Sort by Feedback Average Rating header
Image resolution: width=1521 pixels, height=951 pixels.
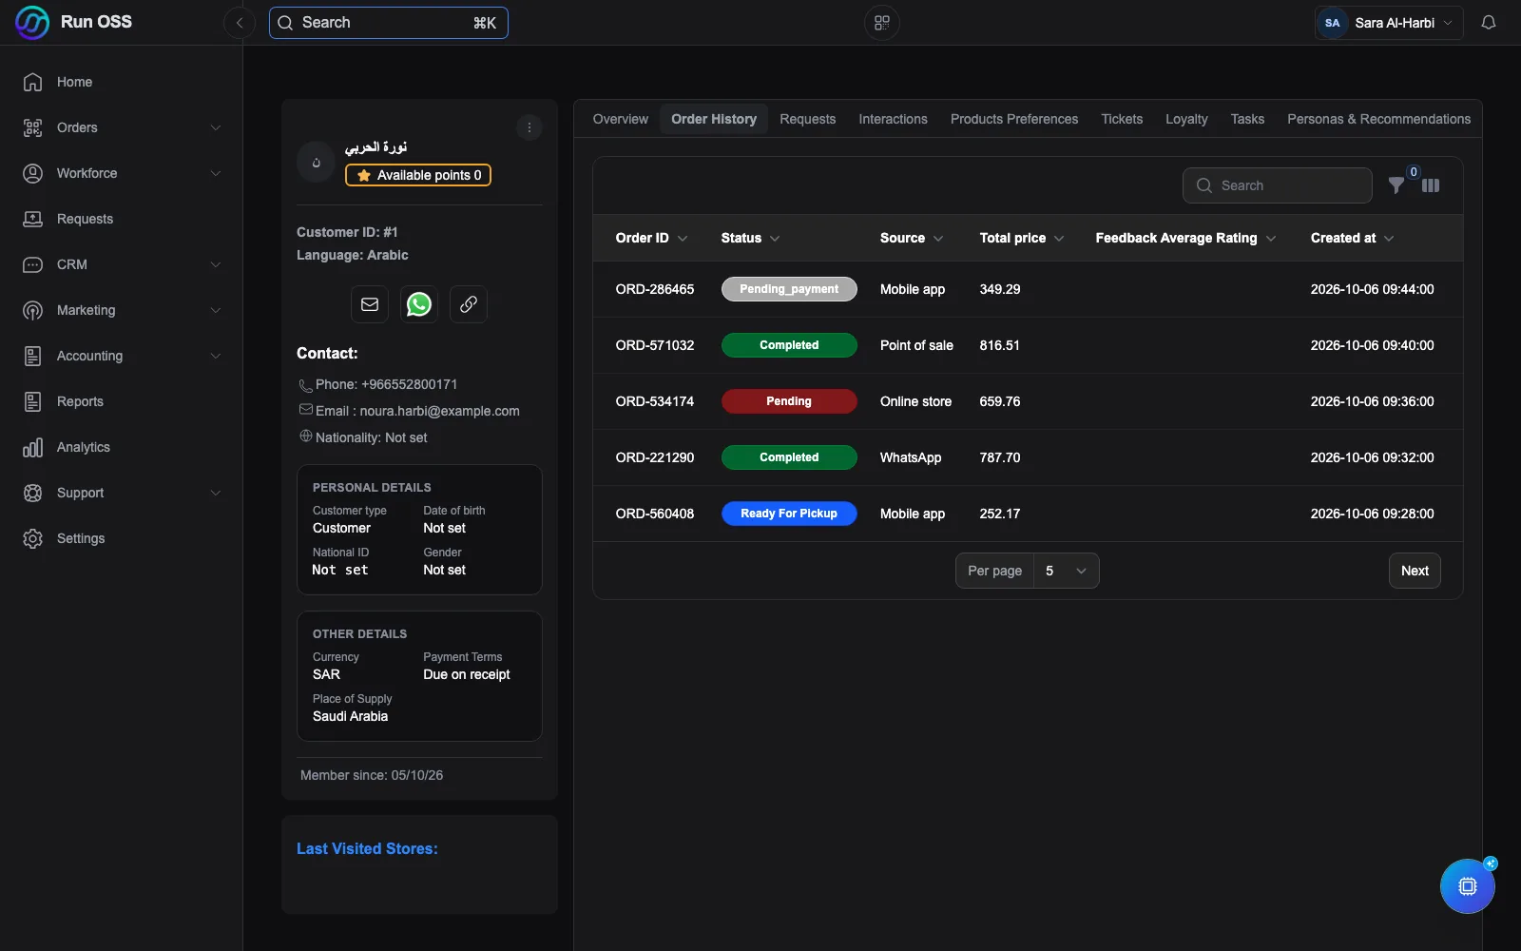[x=1185, y=238]
